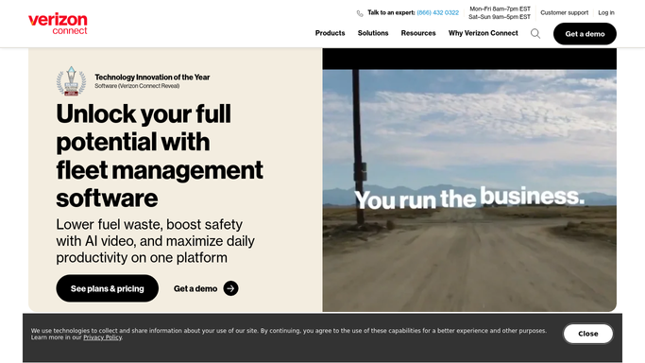
Task: Click the Unlock your full potential headline
Action: point(160,156)
